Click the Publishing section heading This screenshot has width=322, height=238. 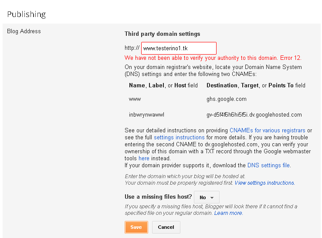27,14
